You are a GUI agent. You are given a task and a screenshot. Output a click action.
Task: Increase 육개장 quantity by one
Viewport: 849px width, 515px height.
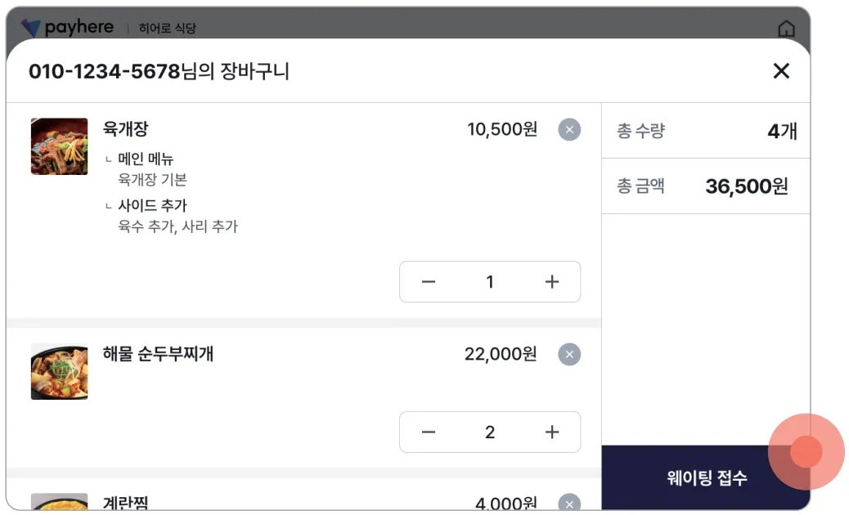pyautogui.click(x=552, y=282)
